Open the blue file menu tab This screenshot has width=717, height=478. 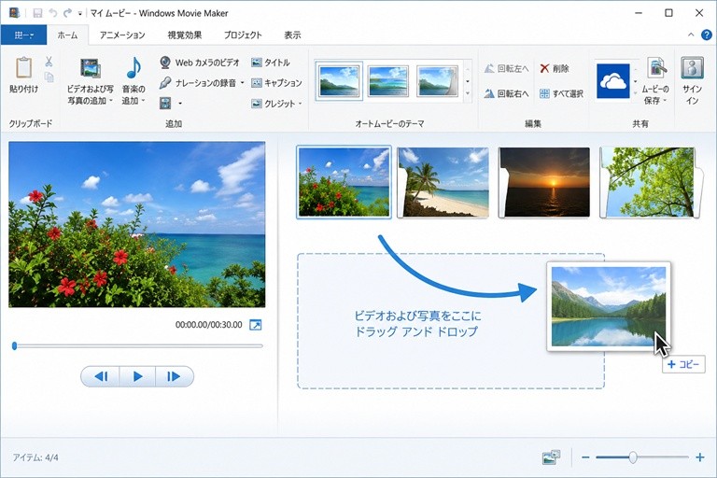(x=23, y=35)
